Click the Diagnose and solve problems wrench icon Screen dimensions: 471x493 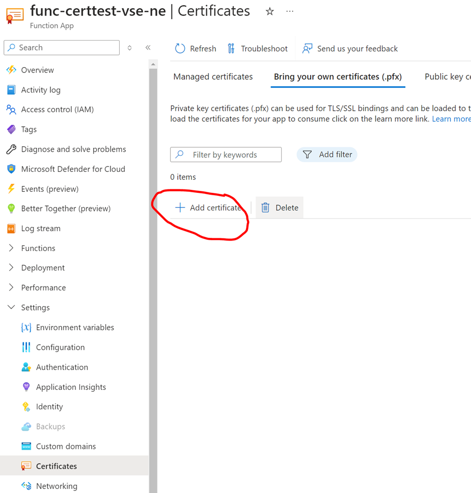click(x=12, y=149)
